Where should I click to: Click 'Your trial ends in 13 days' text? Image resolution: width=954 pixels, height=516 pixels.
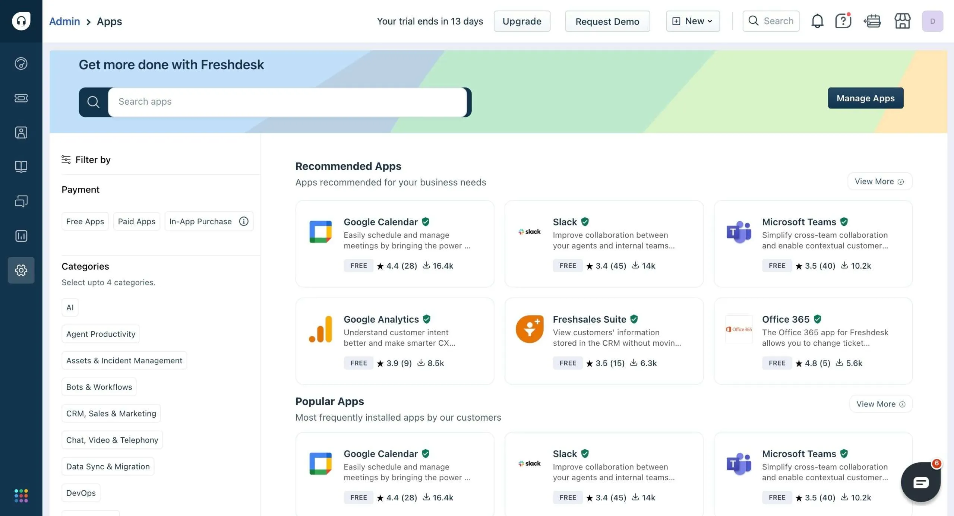[430, 21]
